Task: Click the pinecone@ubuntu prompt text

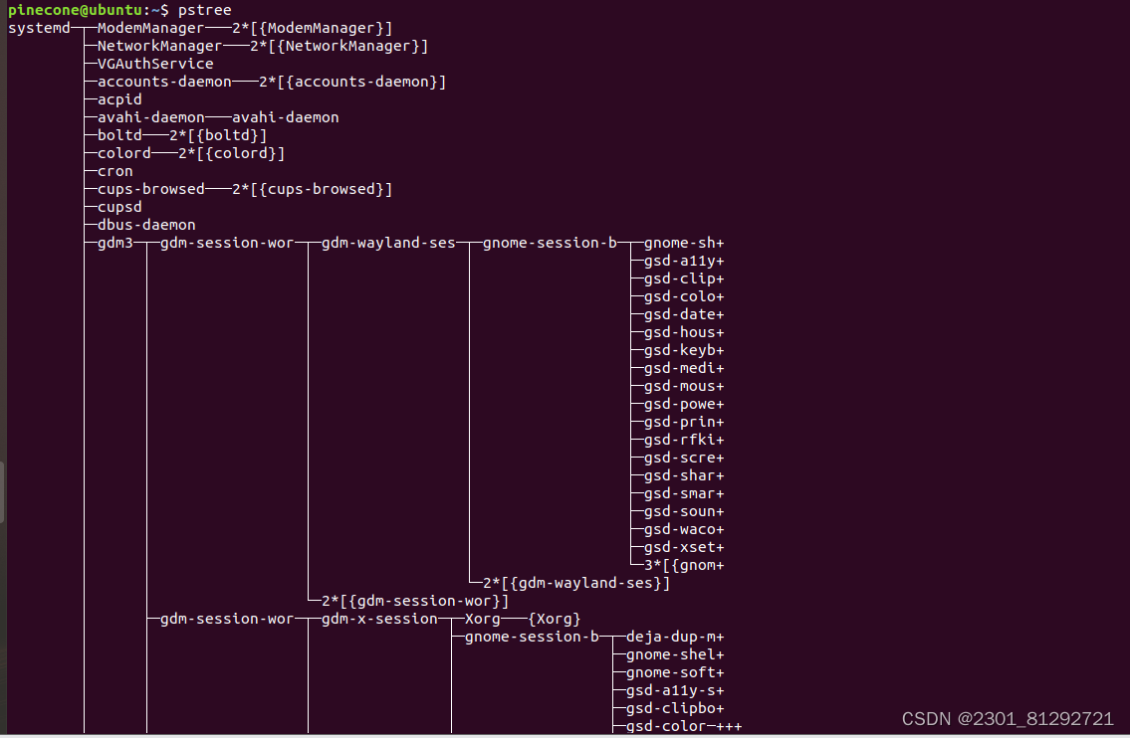Action: tap(75, 10)
